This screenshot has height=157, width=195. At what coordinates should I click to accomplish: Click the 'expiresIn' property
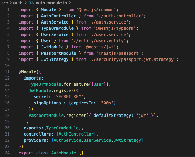pyautogui.click(x=82, y=103)
